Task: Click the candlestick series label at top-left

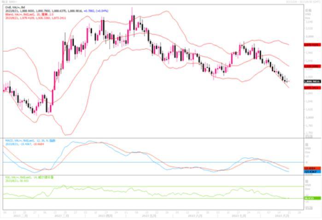Action: pyautogui.click(x=13, y=7)
